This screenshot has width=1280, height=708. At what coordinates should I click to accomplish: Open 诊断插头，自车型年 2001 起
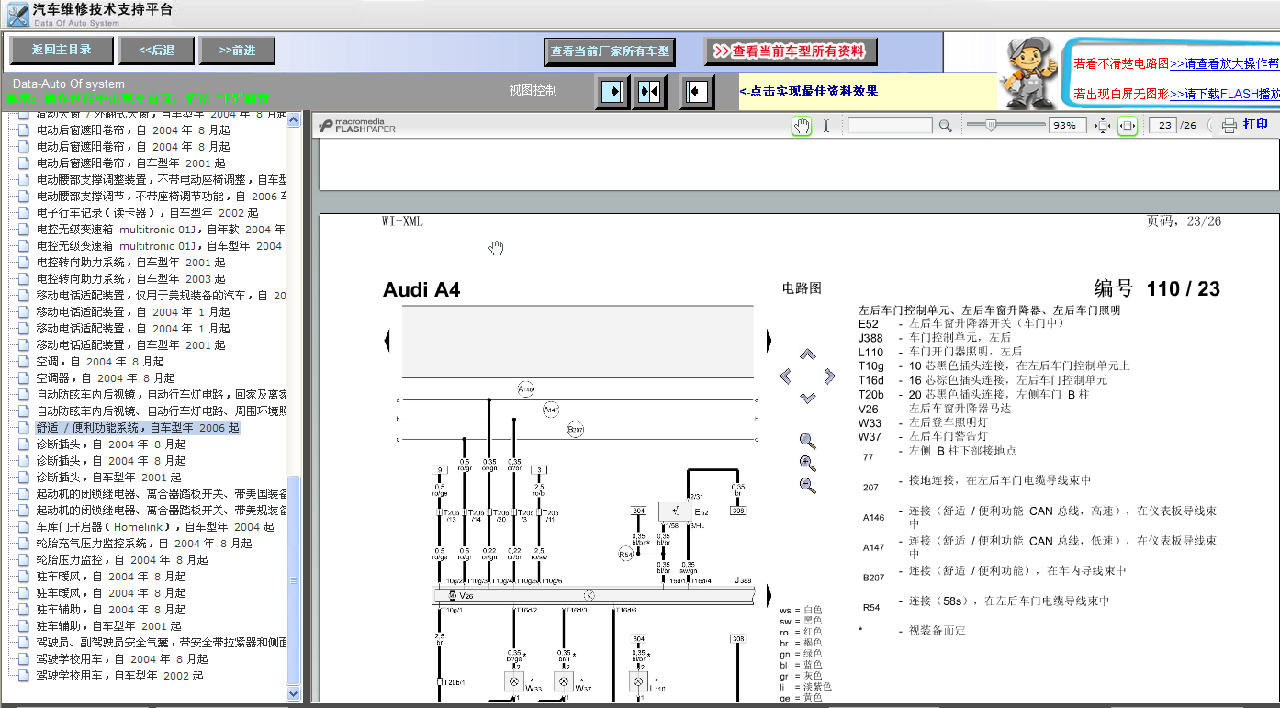click(108, 478)
